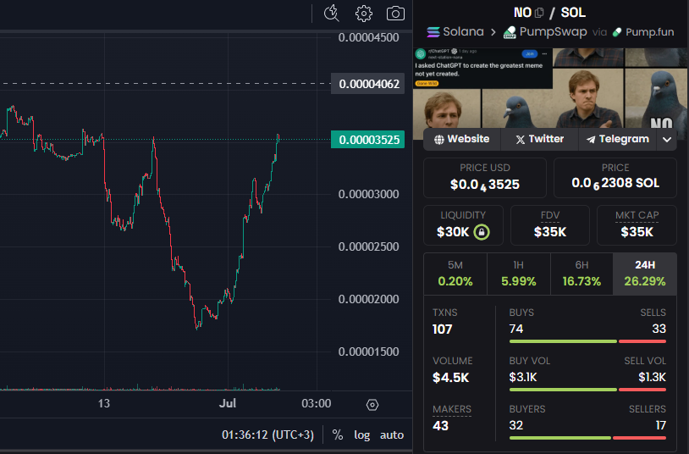
Task: Click the MKT CAP $35K box
Action: tap(637, 225)
